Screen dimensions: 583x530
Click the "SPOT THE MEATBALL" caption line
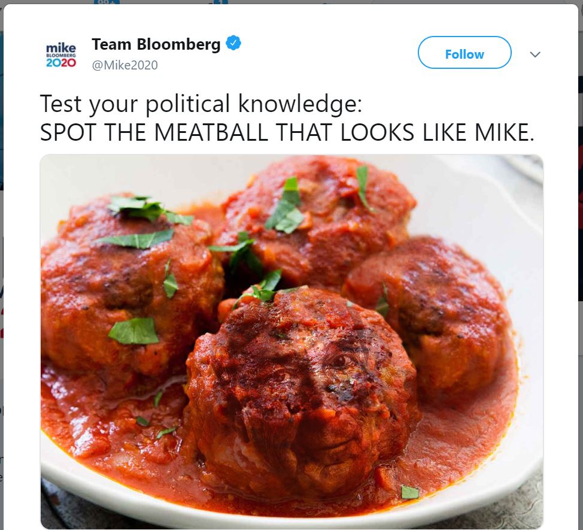click(x=287, y=132)
